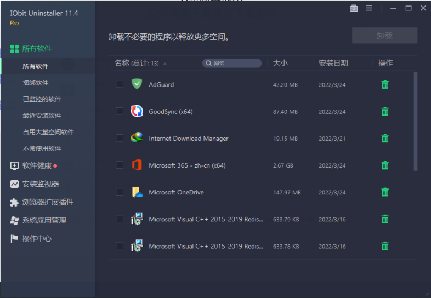Open the toolbox icon in title bar

(354, 8)
